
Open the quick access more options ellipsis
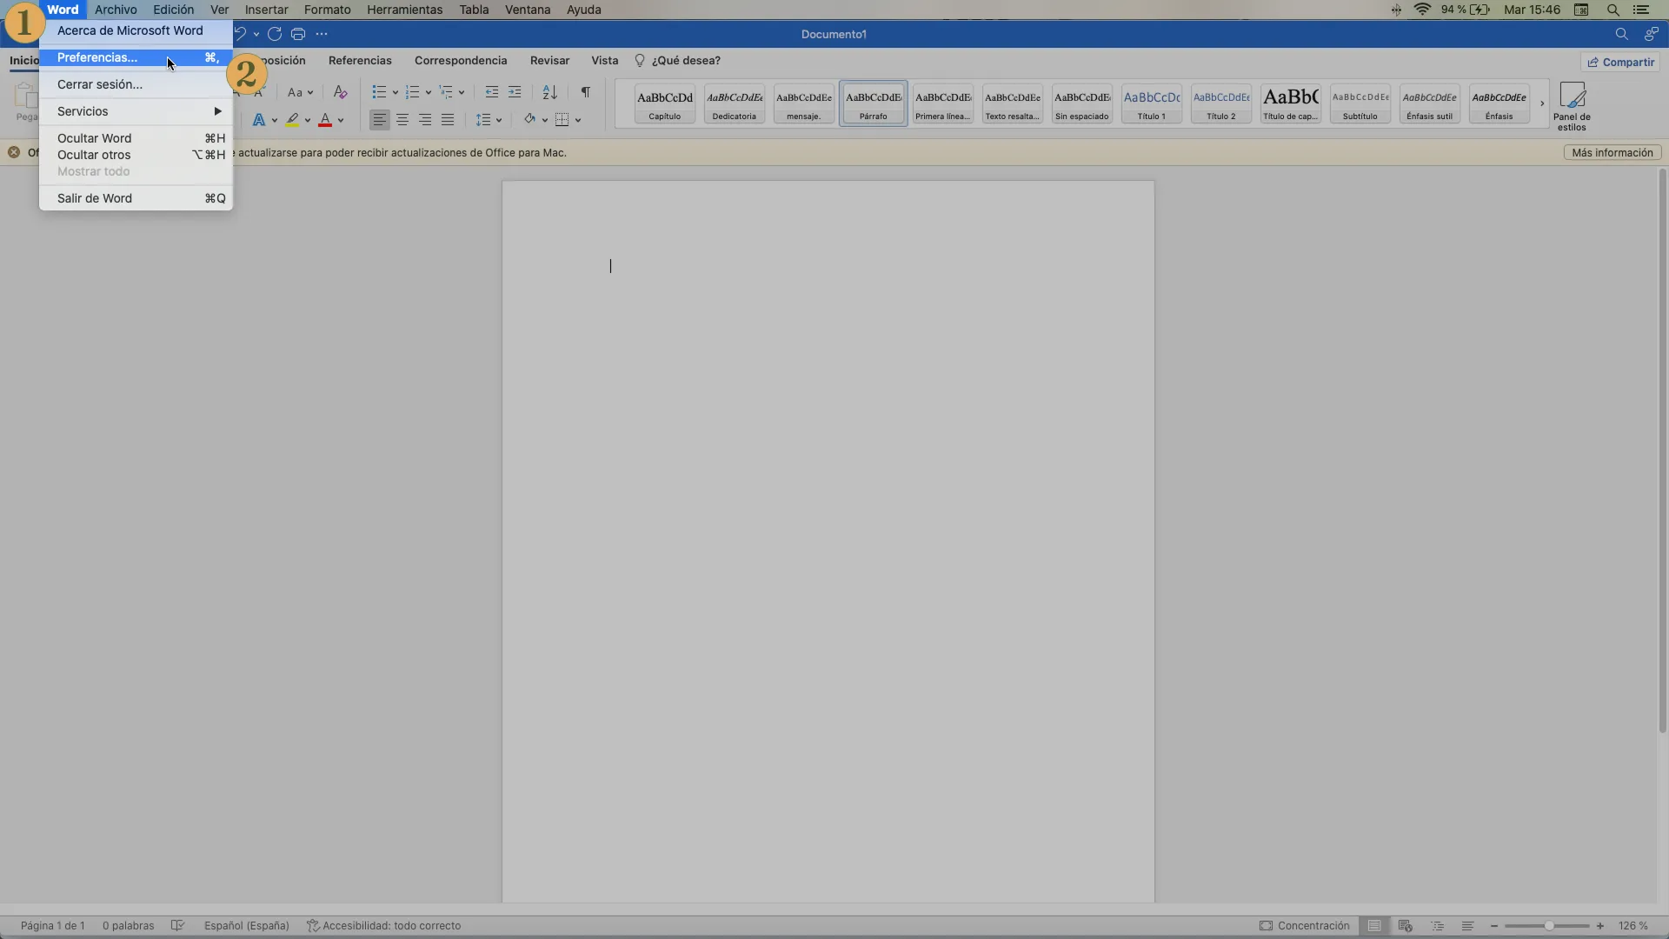click(322, 34)
